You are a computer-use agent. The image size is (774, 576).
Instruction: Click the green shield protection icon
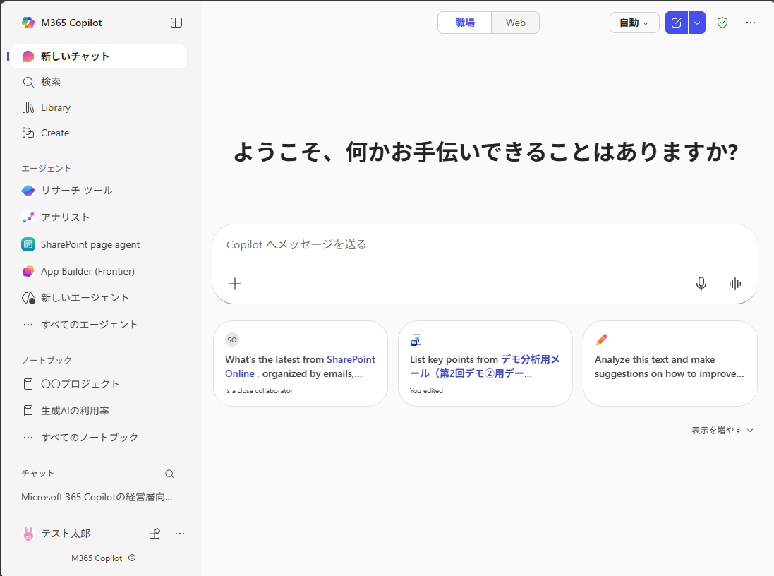click(722, 23)
